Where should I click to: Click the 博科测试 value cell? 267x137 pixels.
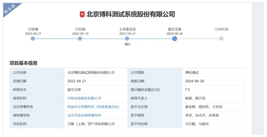213,73
